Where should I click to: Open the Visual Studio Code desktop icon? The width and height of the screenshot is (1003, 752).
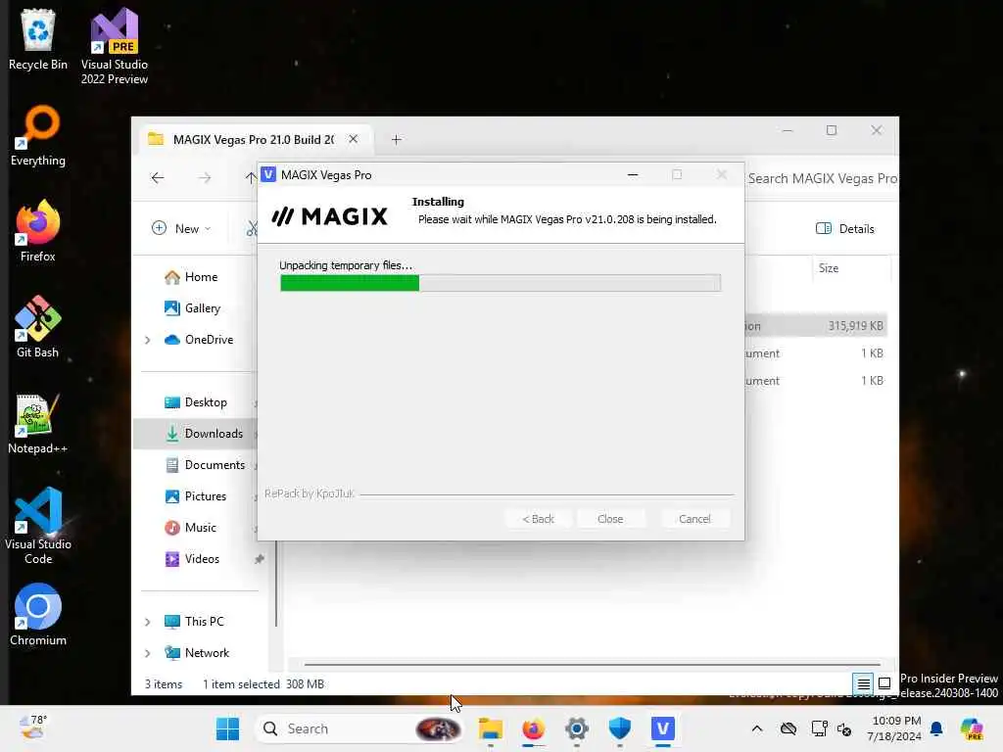pos(38,526)
